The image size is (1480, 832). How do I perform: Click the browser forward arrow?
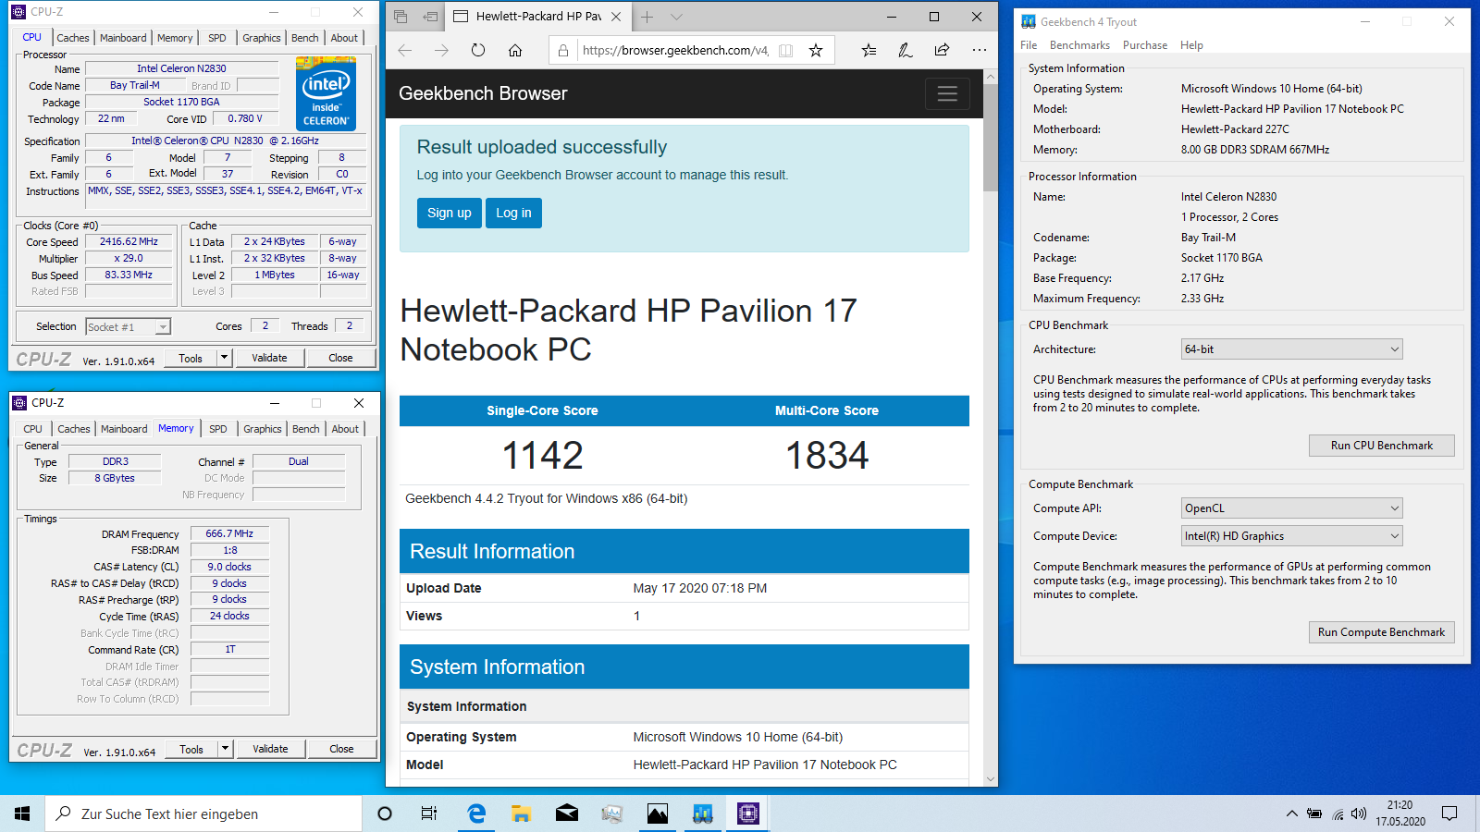point(441,51)
